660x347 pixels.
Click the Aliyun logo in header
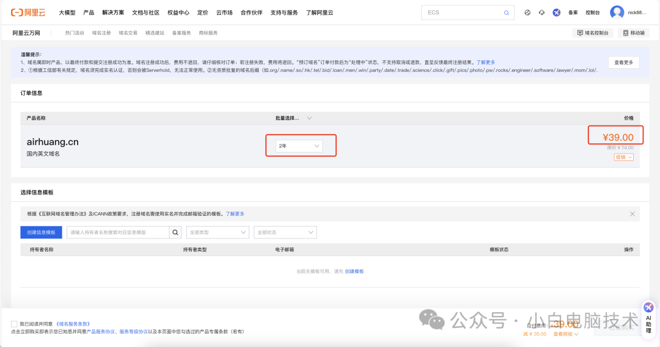28,13
